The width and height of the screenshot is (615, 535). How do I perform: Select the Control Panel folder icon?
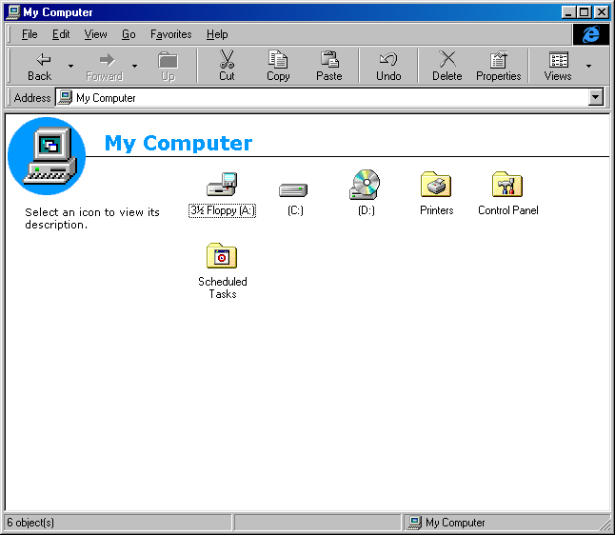point(507,184)
